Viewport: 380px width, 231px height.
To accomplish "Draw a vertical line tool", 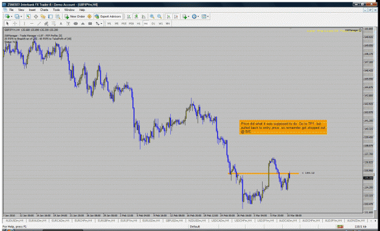I will coord(24,24).
